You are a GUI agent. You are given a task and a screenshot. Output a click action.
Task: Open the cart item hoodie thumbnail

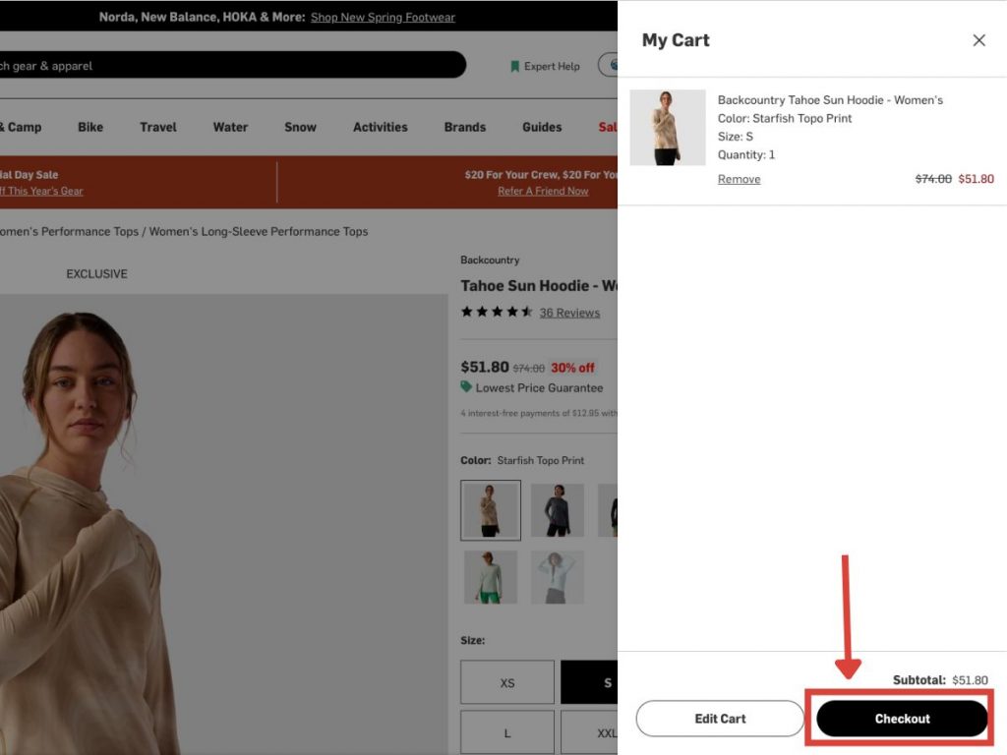point(668,128)
